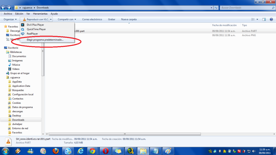Viewport: 276px width, 155px height.
Task: Open the Imágenes library
Action: point(15,60)
